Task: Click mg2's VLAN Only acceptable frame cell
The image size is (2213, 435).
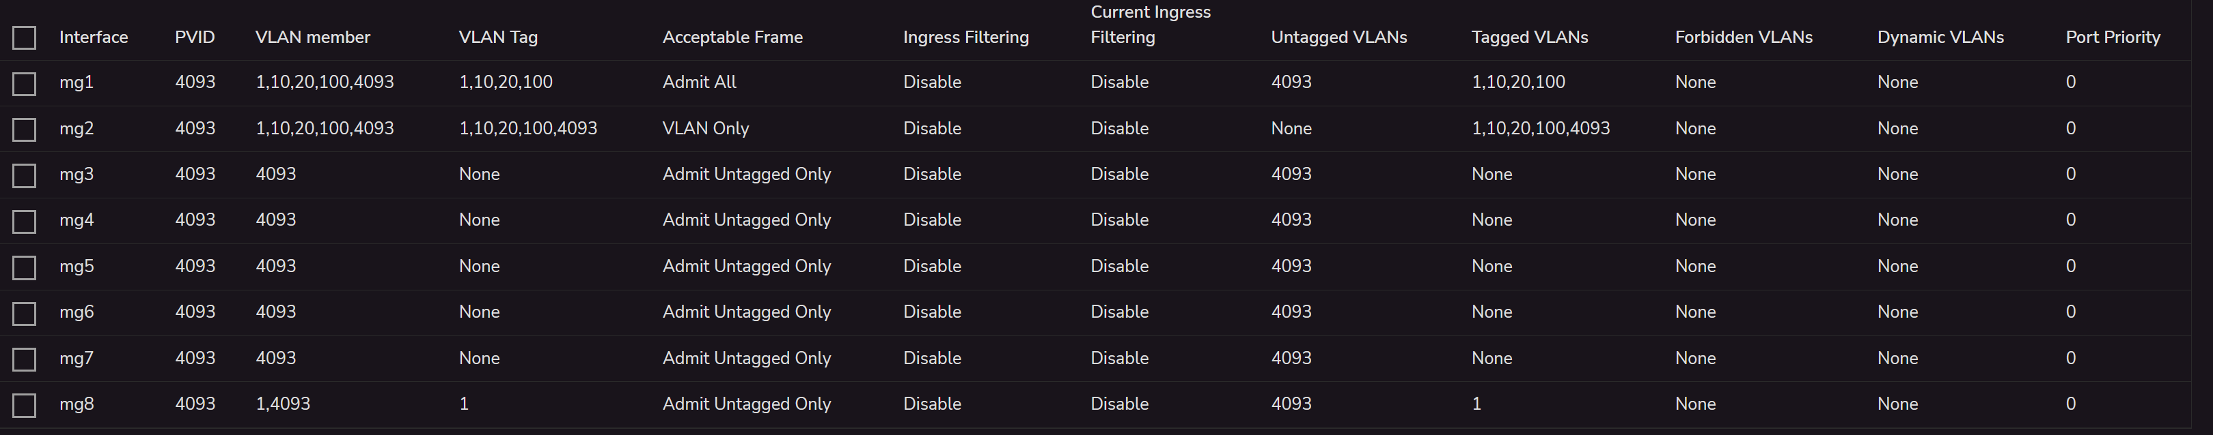Action: (x=705, y=129)
